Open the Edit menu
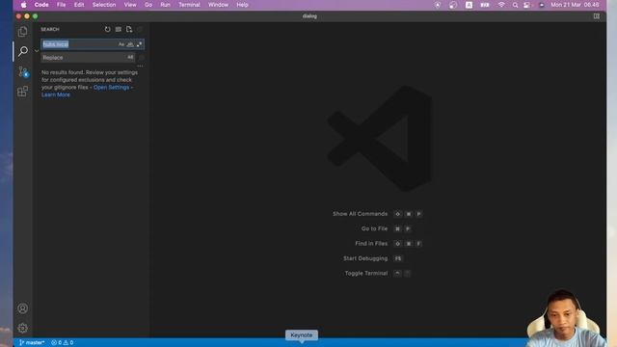 pos(79,5)
